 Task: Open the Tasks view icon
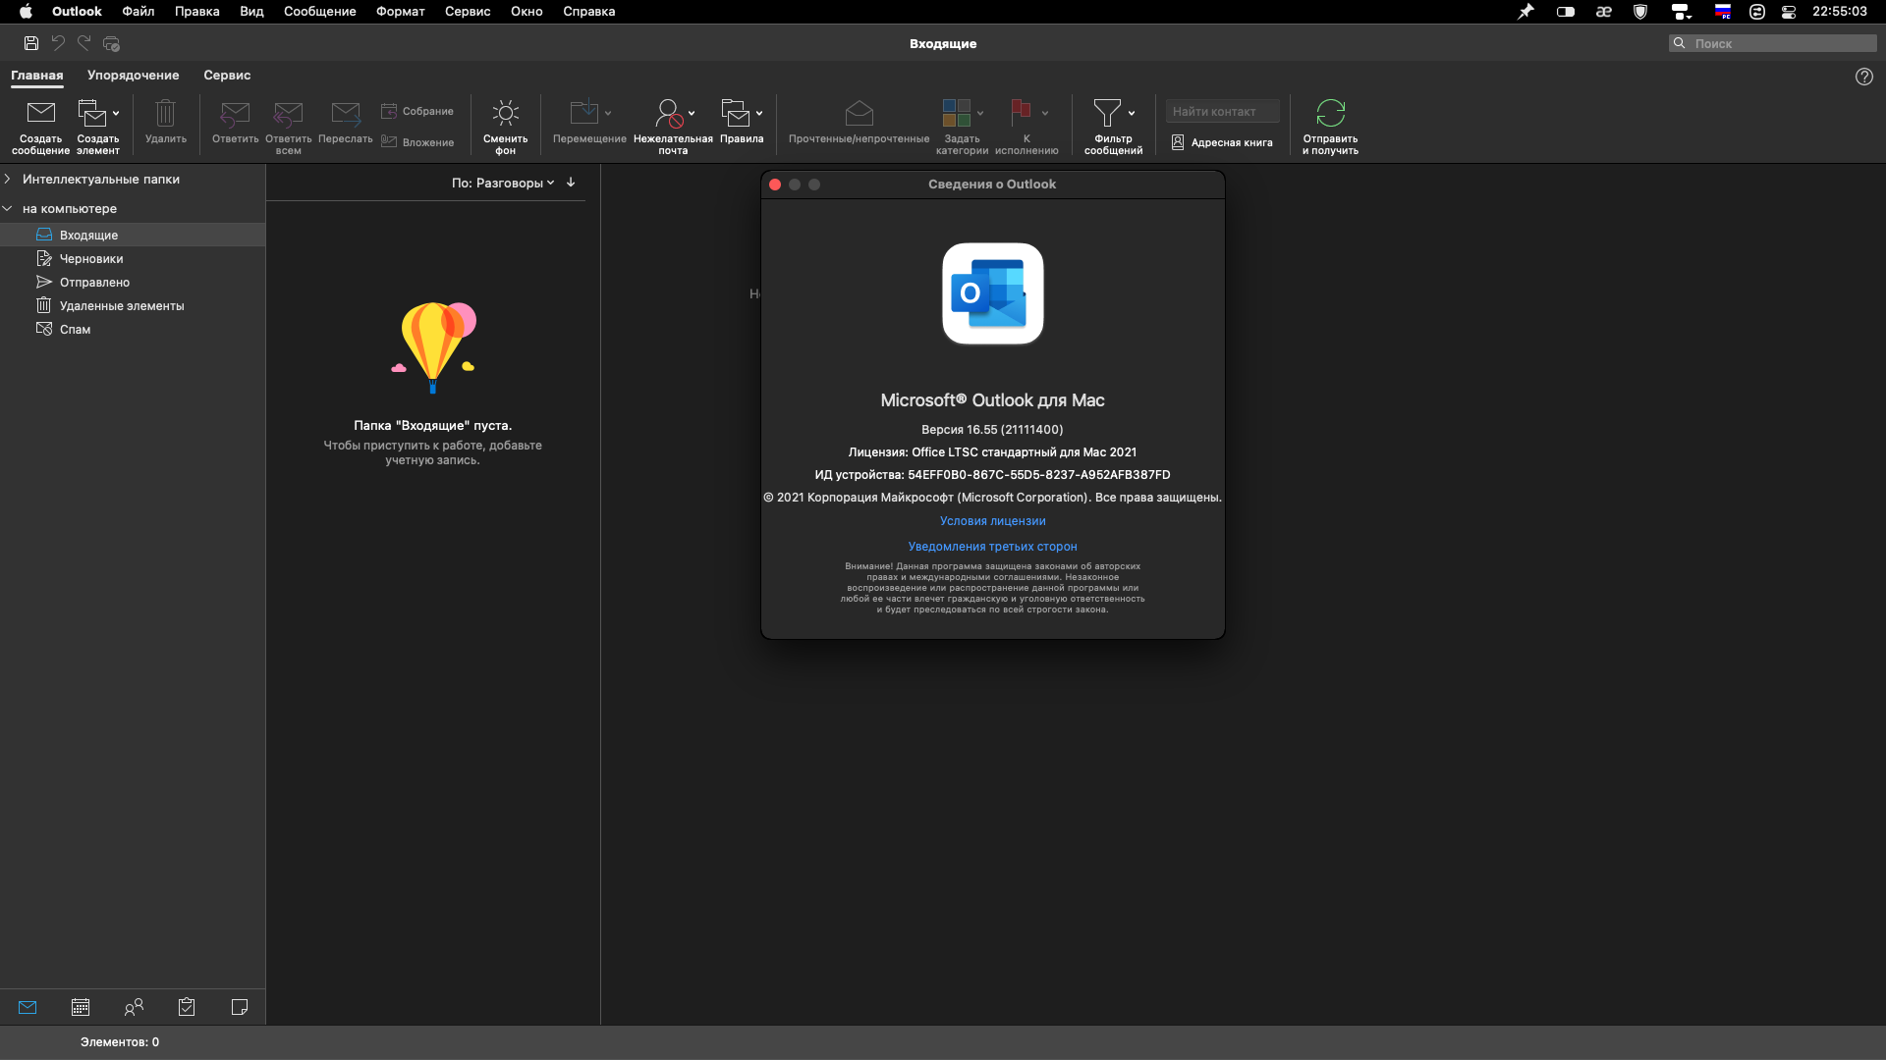pyautogui.click(x=187, y=1007)
